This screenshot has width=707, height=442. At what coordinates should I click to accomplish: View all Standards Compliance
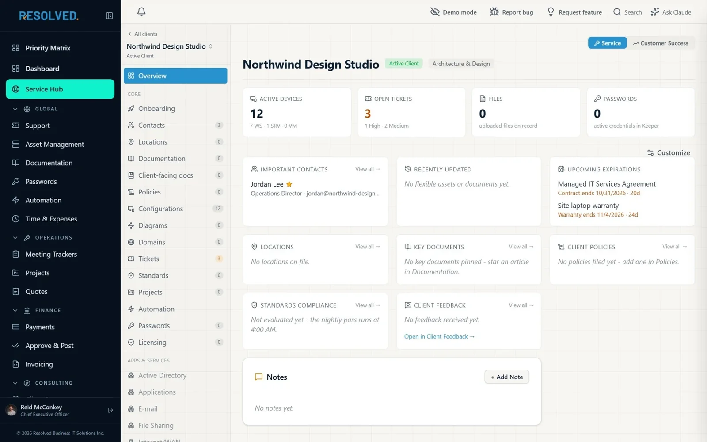pyautogui.click(x=368, y=305)
